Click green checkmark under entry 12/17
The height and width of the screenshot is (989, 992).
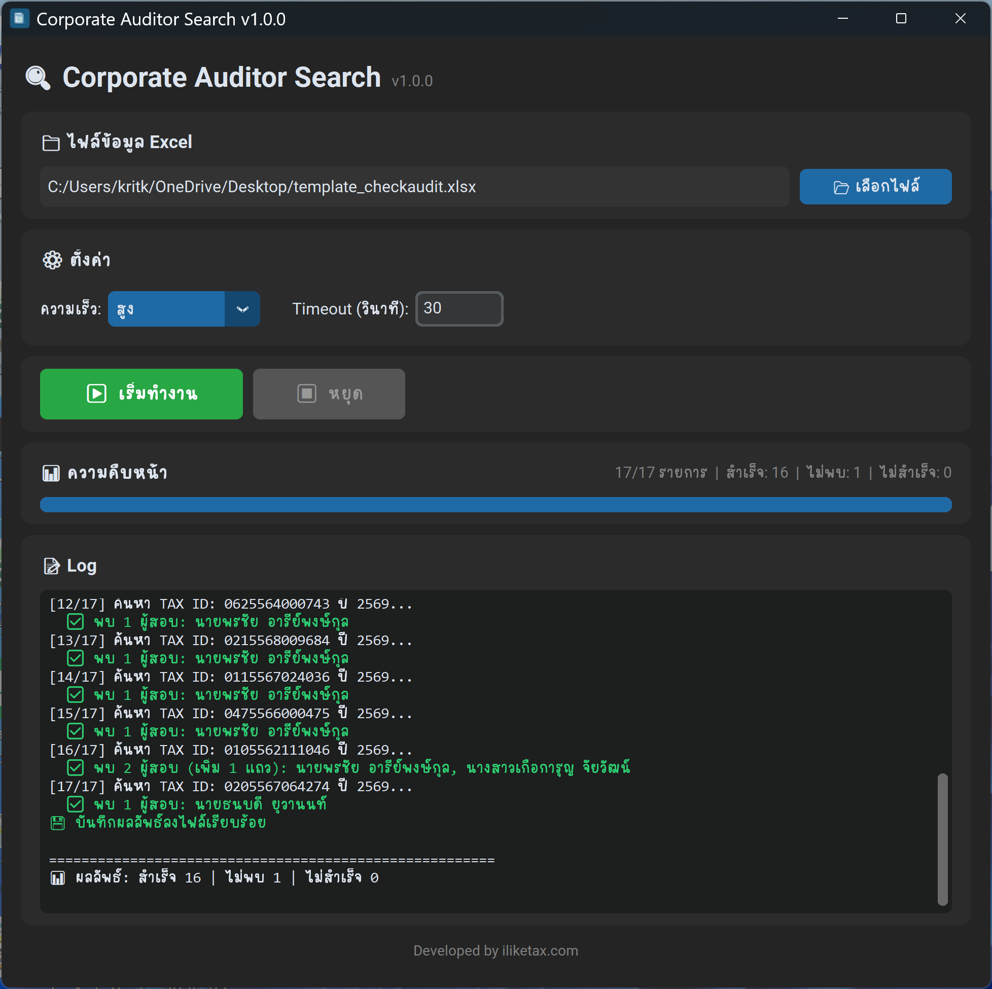click(x=76, y=622)
